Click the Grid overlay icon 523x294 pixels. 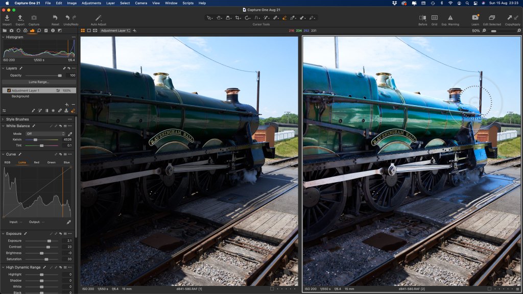[434, 18]
